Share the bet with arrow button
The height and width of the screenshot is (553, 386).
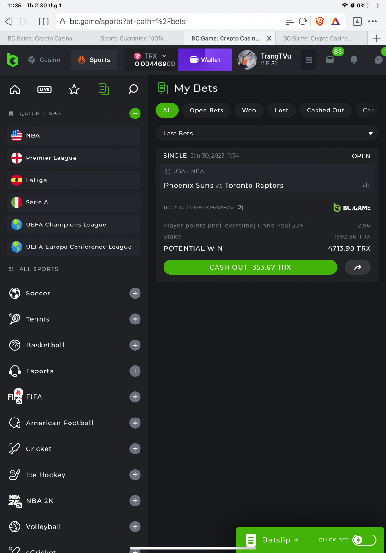357,267
